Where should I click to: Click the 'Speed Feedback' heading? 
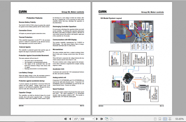click(x=59, y=89)
